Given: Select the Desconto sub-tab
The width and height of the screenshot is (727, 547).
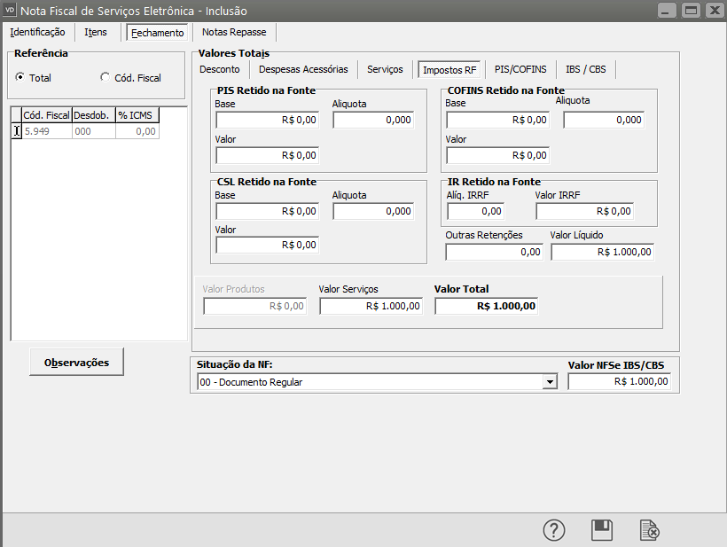Looking at the screenshot, I should (x=220, y=69).
